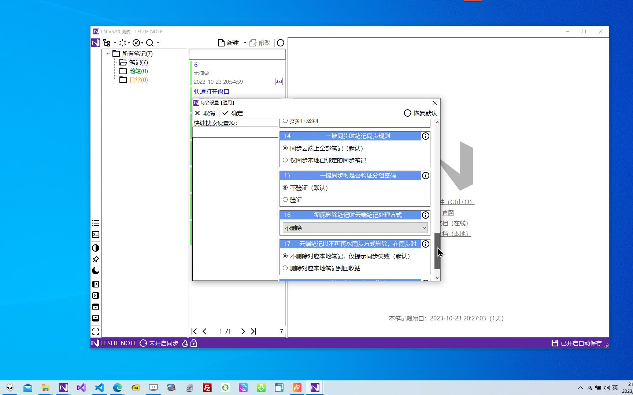This screenshot has width=633, height=395.
Task: Select 仅同步本地已绑定的同步笔记 option
Action: click(x=285, y=160)
